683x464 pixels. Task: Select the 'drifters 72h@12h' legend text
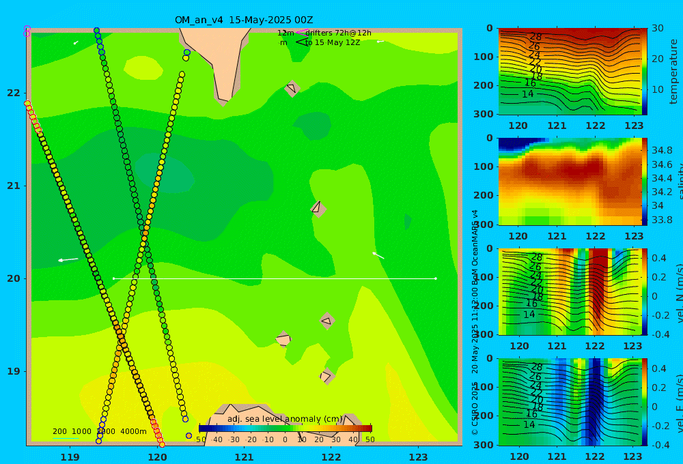point(339,33)
